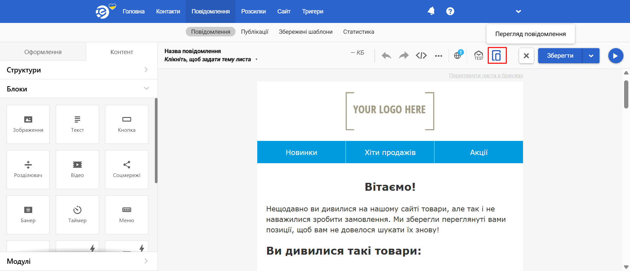Click the globe language icon with alert
This screenshot has width=630, height=271.
pos(458,55)
